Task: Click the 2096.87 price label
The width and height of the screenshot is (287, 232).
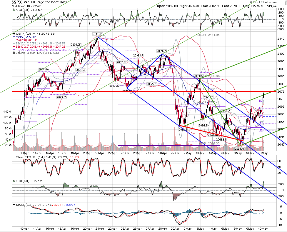Action: [138, 56]
